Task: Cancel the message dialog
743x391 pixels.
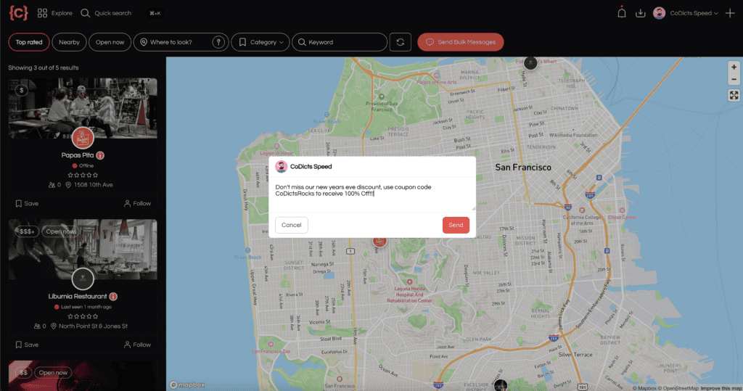Action: tap(291, 225)
